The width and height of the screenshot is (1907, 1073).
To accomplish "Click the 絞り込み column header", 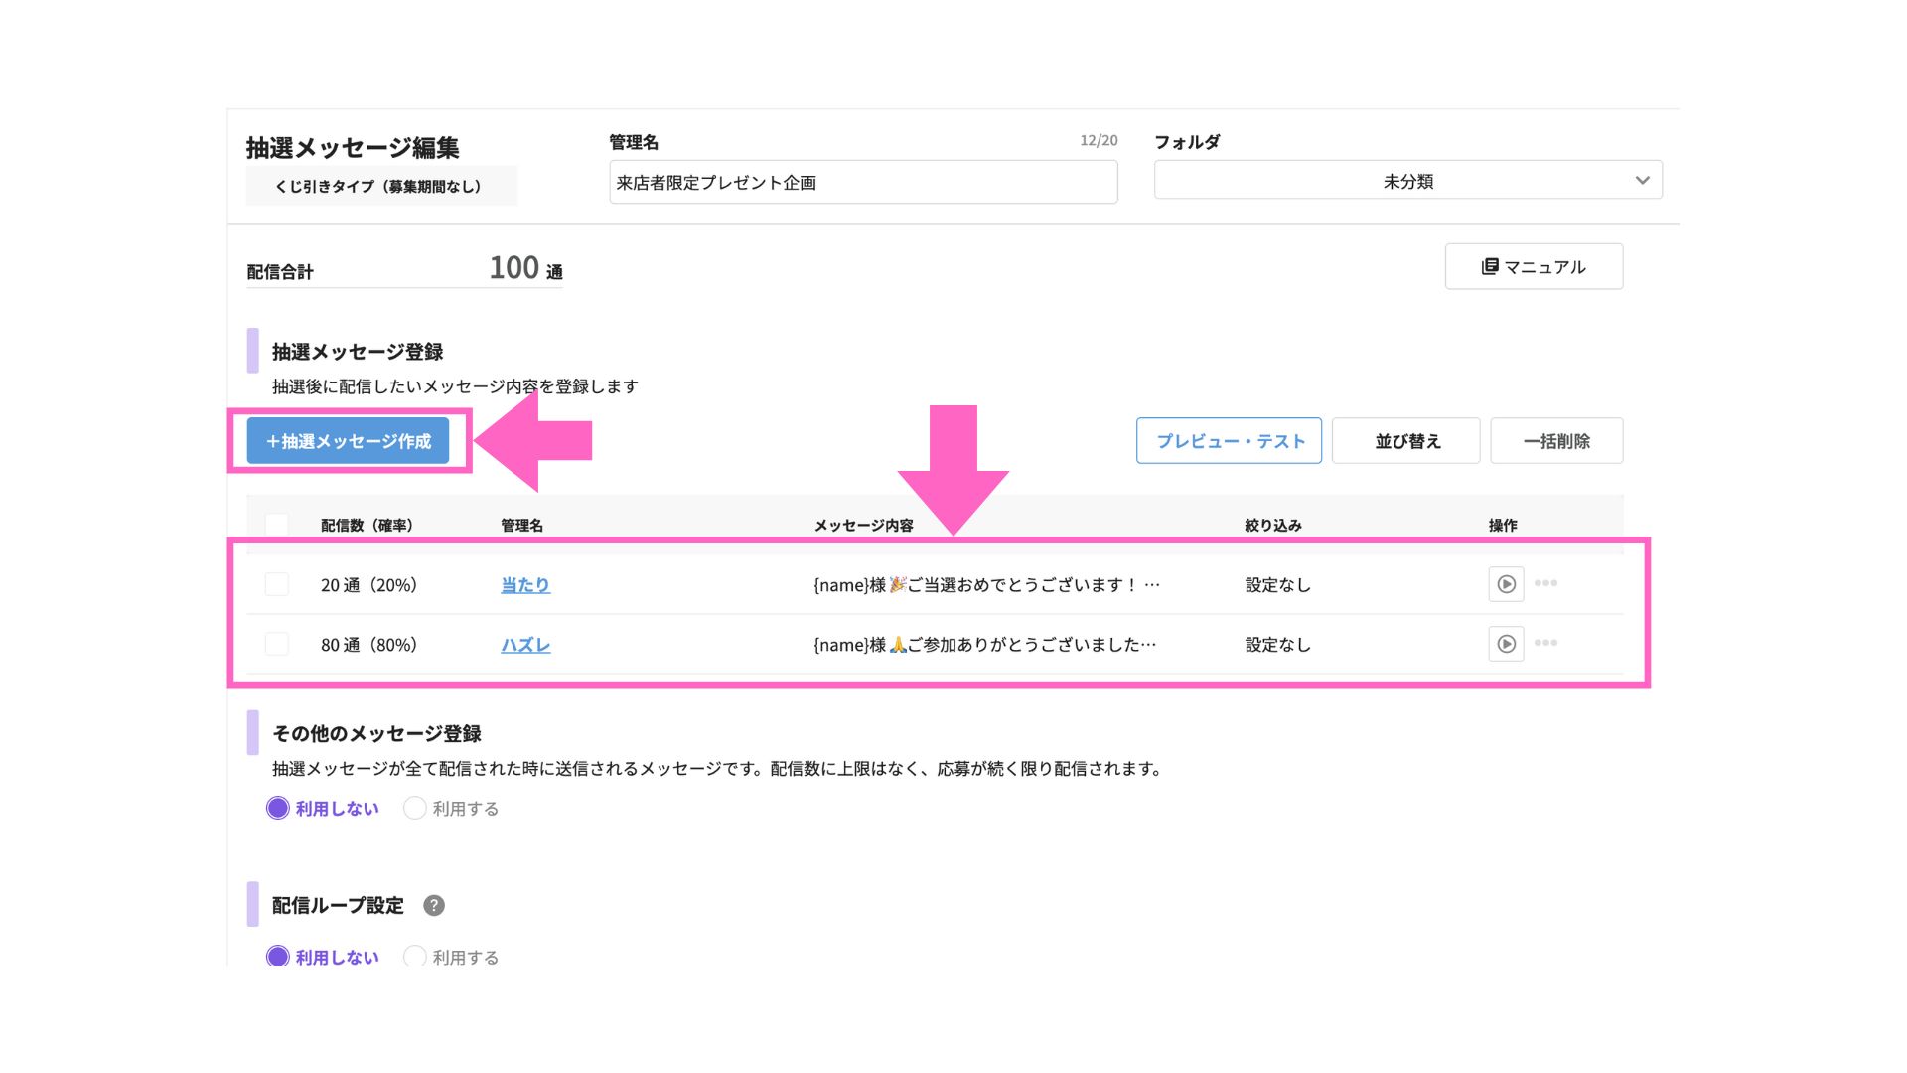I will click(x=1273, y=525).
